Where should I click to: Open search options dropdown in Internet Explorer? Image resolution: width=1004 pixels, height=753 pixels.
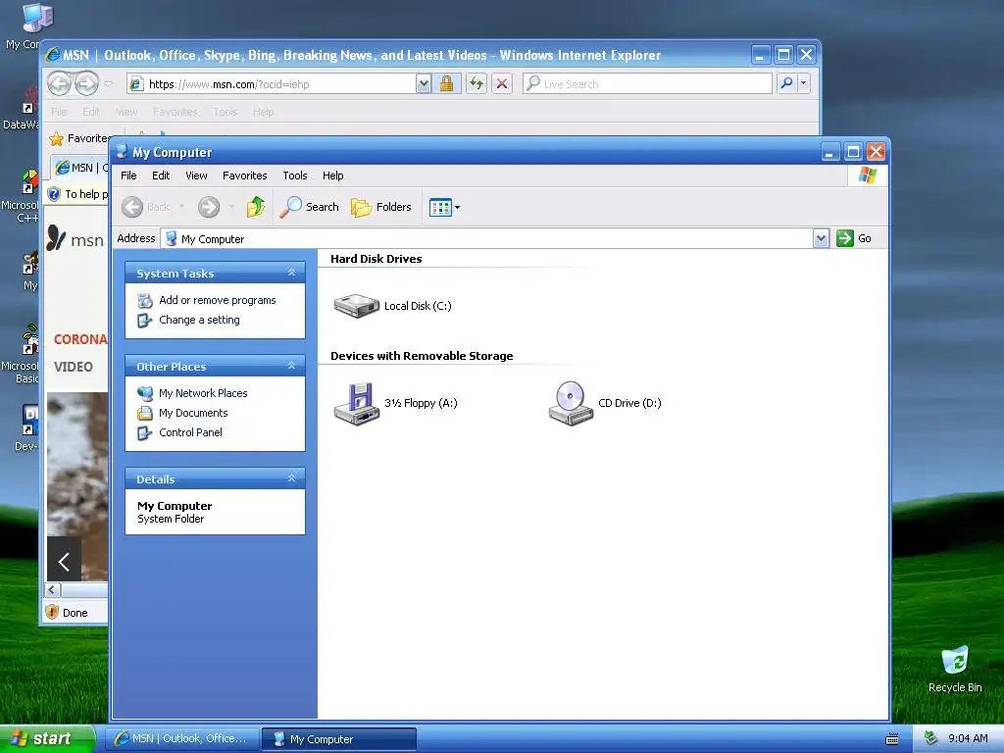pyautogui.click(x=803, y=83)
